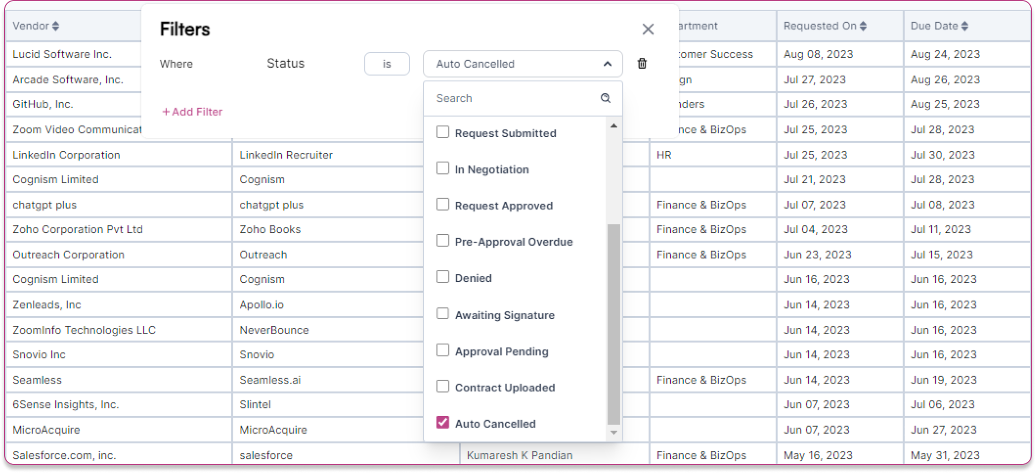Check the Pre-Approval Overdue option
Viewport: 1036px width, 473px height.
[442, 241]
